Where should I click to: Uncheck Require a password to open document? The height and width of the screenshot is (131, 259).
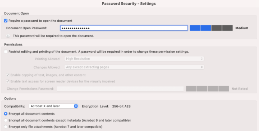click(x=6, y=21)
